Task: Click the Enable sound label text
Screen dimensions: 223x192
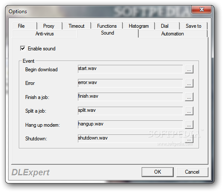Action: point(42,49)
